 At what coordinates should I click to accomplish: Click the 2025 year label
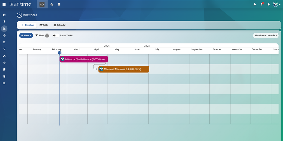[x=147, y=46]
